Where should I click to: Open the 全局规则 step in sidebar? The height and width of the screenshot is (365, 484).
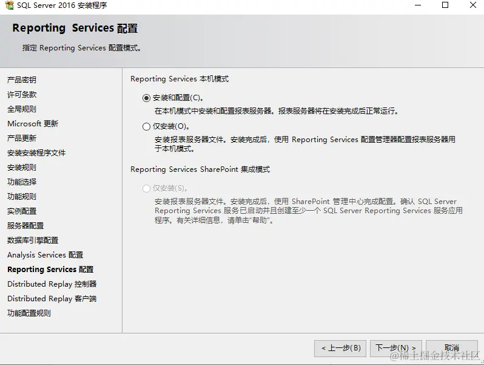[x=22, y=109]
